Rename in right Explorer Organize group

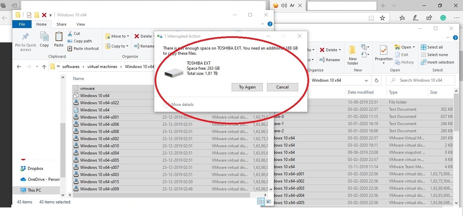(330, 60)
